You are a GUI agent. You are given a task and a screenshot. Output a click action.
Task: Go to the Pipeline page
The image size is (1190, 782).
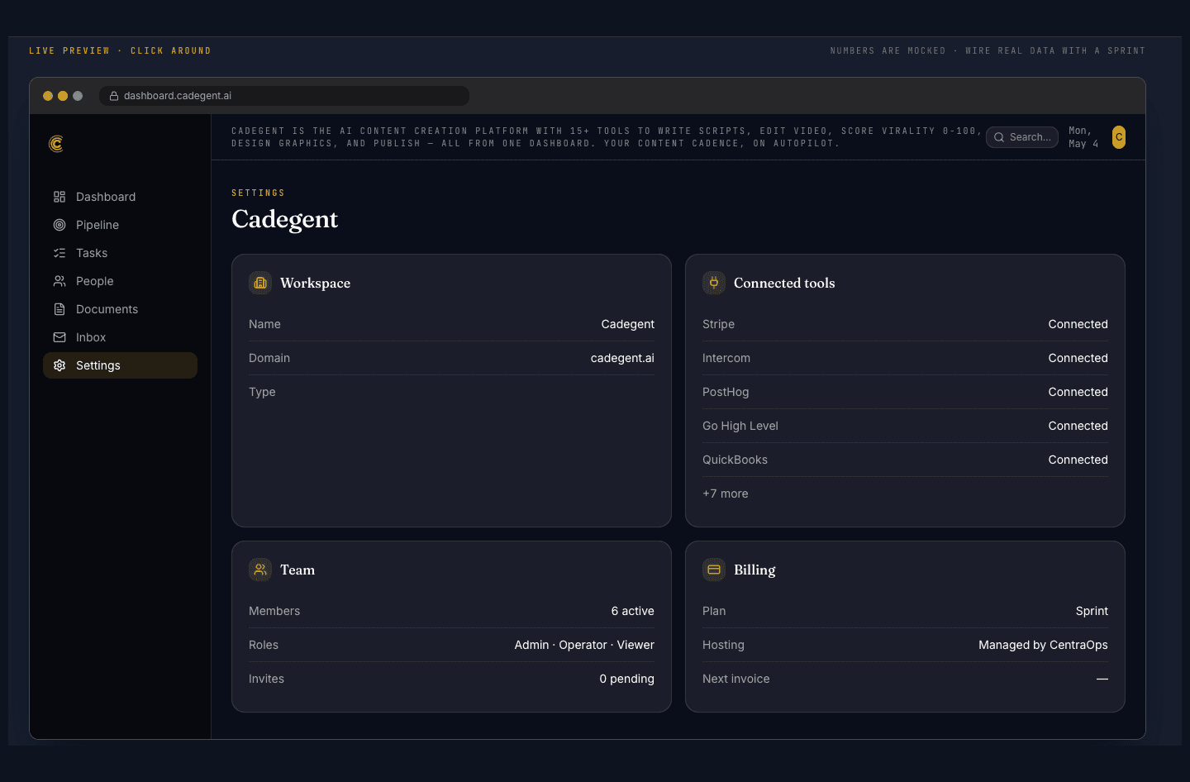tap(120, 225)
